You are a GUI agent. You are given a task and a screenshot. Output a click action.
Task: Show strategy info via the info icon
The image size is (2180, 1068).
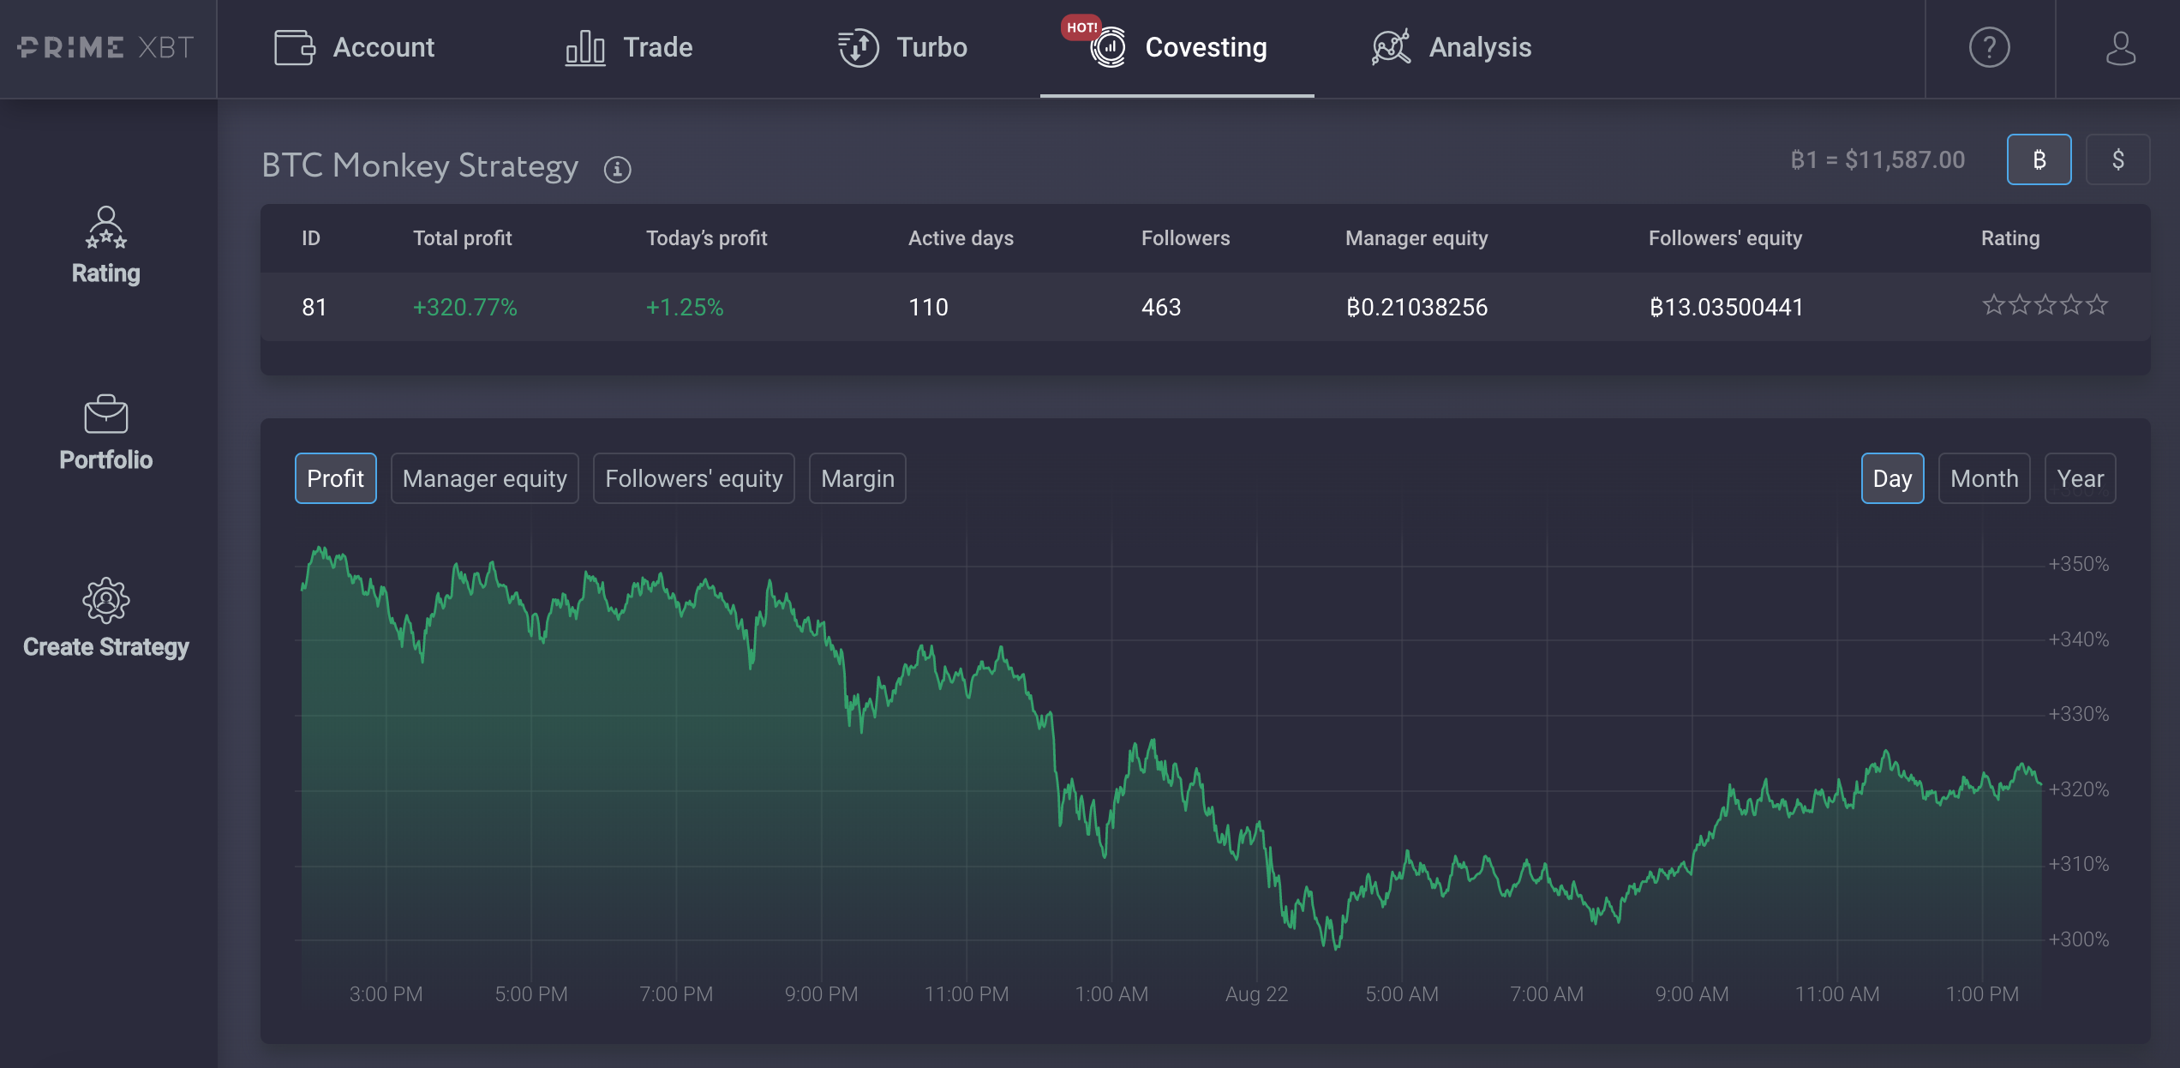[617, 169]
